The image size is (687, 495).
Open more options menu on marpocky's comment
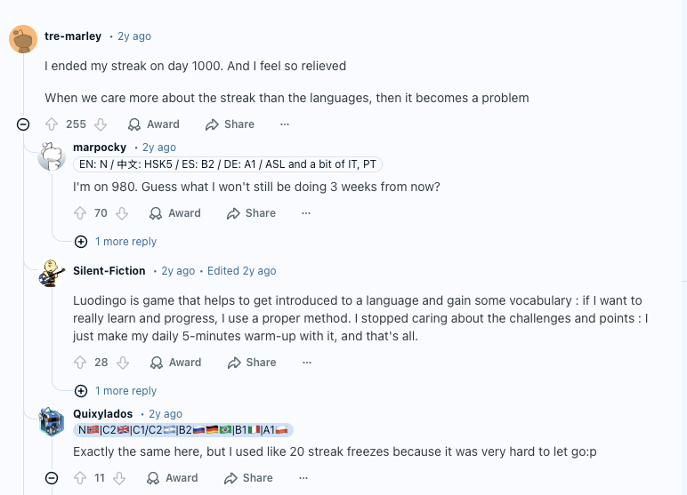pyautogui.click(x=306, y=213)
